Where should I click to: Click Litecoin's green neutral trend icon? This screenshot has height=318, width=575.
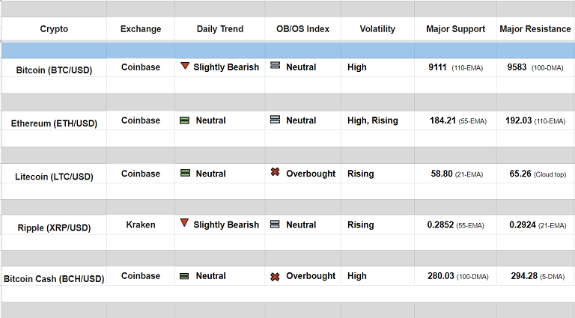(185, 173)
